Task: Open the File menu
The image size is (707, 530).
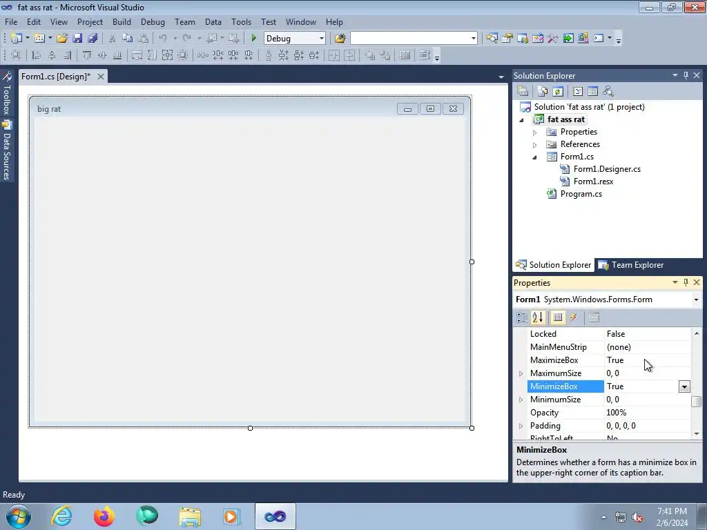Action: (11, 21)
